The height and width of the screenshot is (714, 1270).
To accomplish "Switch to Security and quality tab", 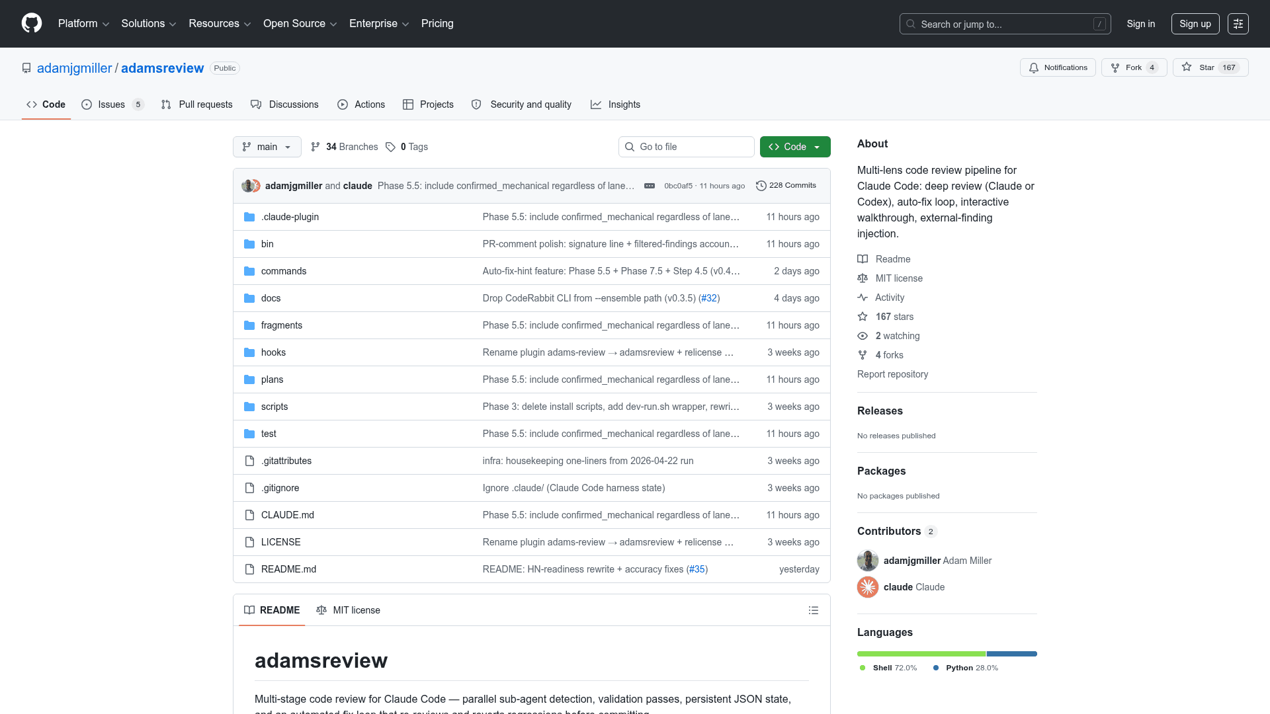I will pyautogui.click(x=521, y=104).
